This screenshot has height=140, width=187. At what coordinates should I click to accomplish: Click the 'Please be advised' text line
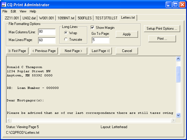coord(90,113)
